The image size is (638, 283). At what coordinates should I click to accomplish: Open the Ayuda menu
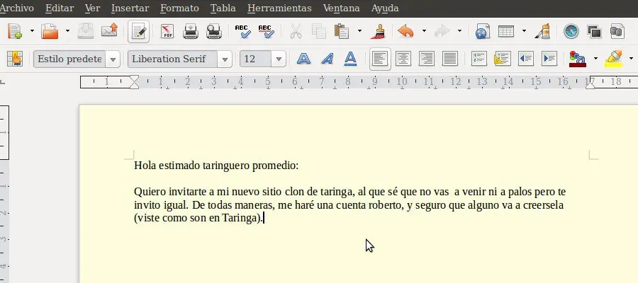click(x=385, y=8)
